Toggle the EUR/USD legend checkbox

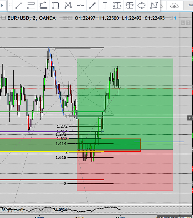tap(3, 18)
